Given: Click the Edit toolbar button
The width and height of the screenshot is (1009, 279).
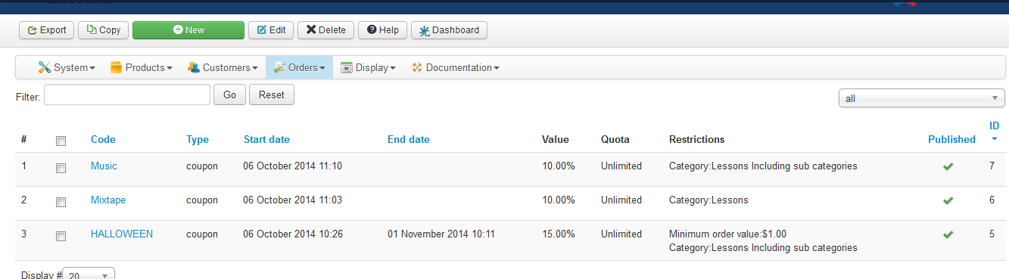Looking at the screenshot, I should (x=271, y=30).
